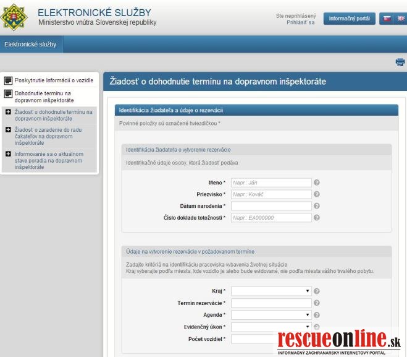
Task: Open the Agenda dropdown
Action: coord(271,315)
